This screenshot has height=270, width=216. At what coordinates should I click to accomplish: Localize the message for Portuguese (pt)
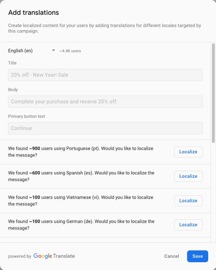pos(188,152)
